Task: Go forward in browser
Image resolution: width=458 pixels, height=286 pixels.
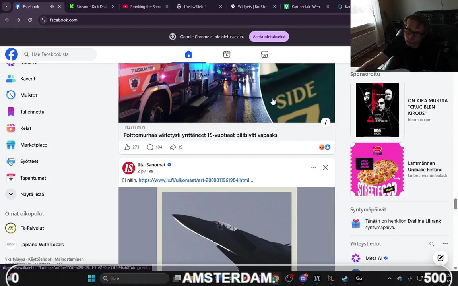Action: [18, 20]
